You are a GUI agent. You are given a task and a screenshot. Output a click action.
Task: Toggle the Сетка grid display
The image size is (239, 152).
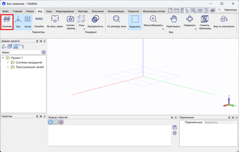[x=27, y=22]
